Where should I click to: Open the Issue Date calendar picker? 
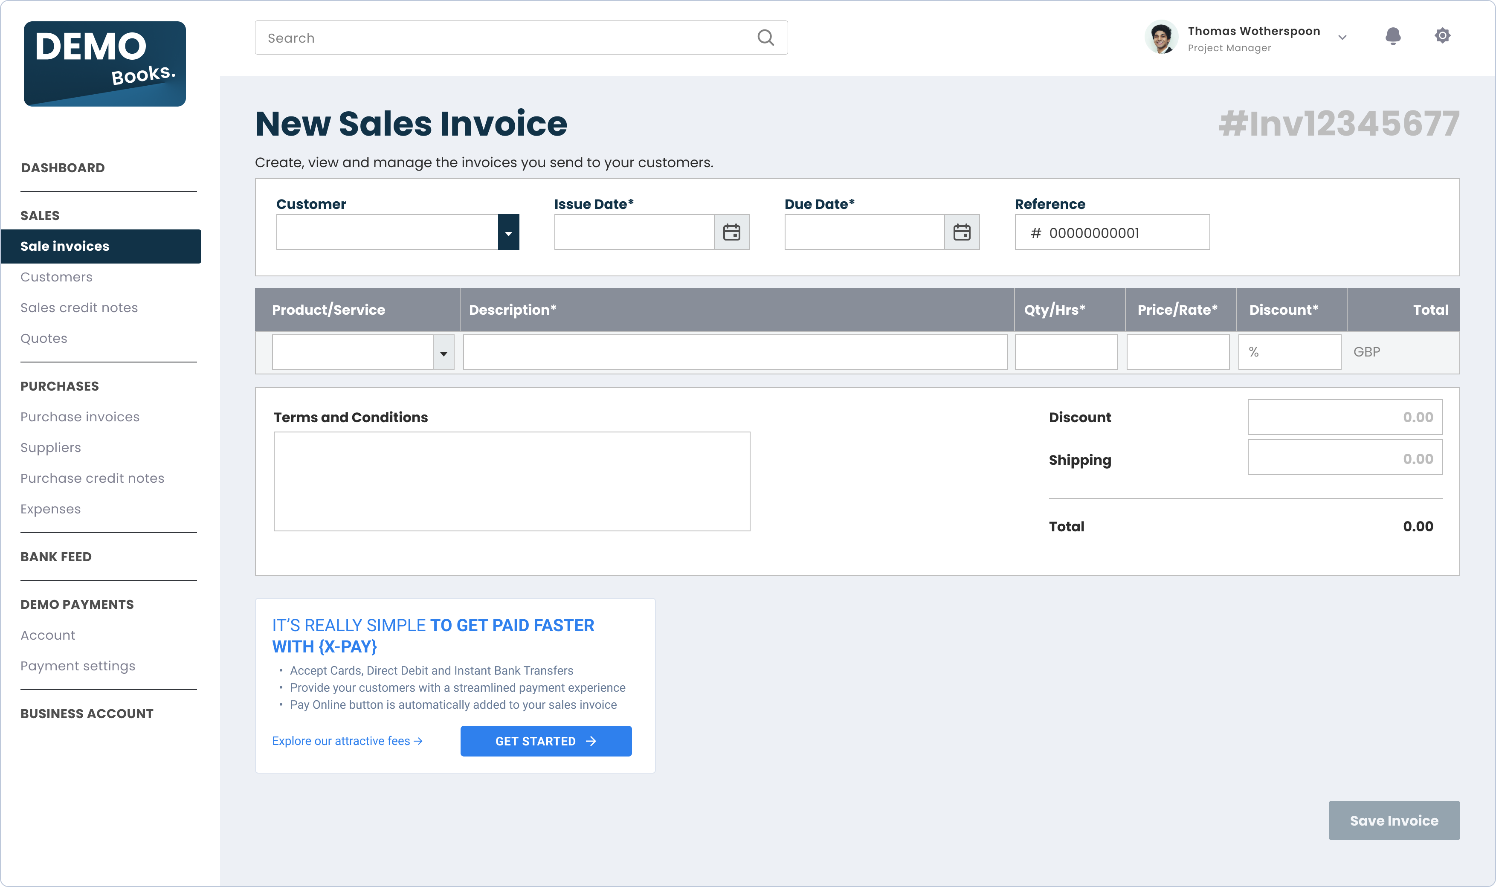pyautogui.click(x=731, y=232)
